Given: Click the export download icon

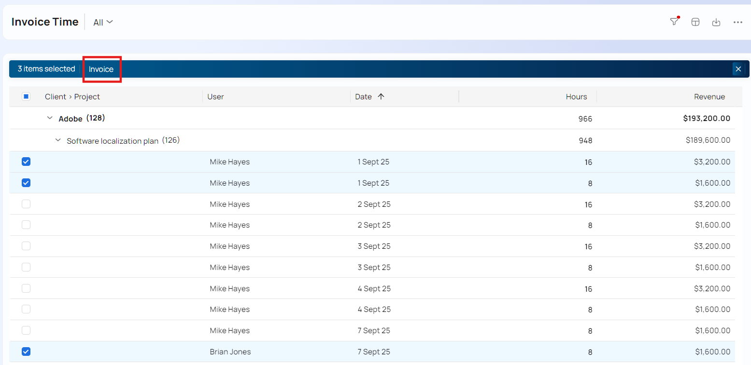Looking at the screenshot, I should pyautogui.click(x=716, y=22).
